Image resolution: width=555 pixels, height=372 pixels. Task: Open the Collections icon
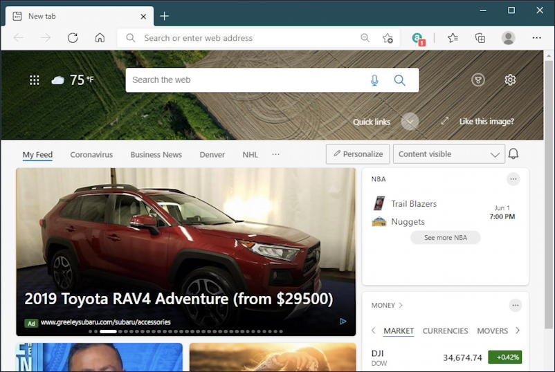coord(480,37)
